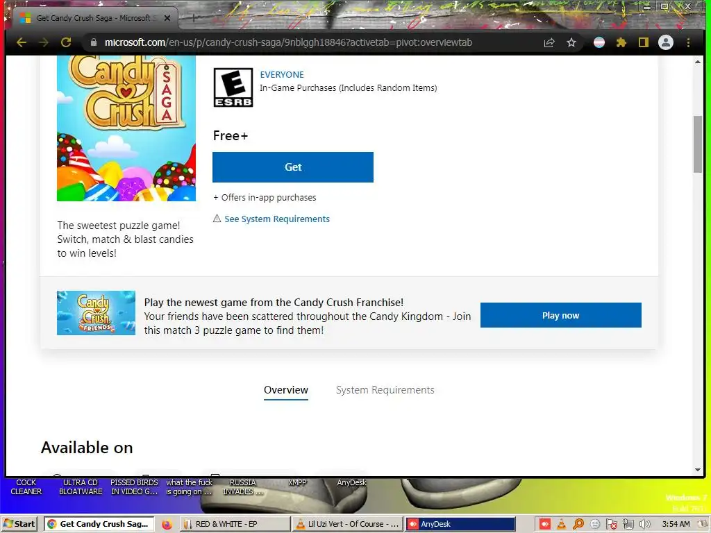Click the In-Game Purchases description text

pyautogui.click(x=349, y=88)
